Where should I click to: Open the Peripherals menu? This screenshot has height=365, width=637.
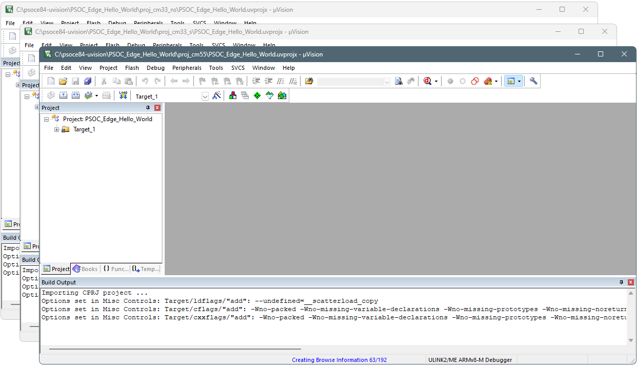point(187,68)
